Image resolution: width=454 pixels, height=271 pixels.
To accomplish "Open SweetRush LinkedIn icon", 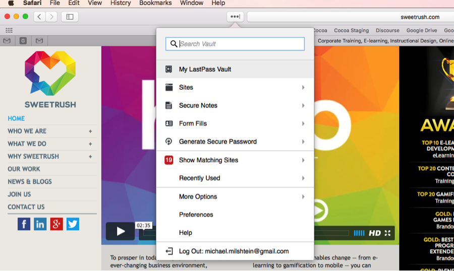I will [x=40, y=224].
